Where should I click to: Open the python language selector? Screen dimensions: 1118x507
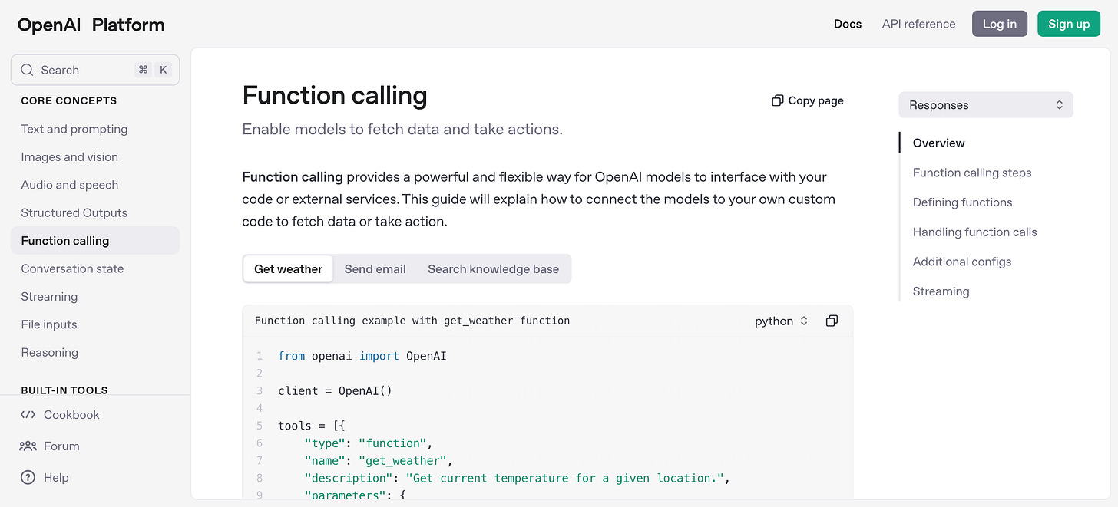[x=782, y=321]
